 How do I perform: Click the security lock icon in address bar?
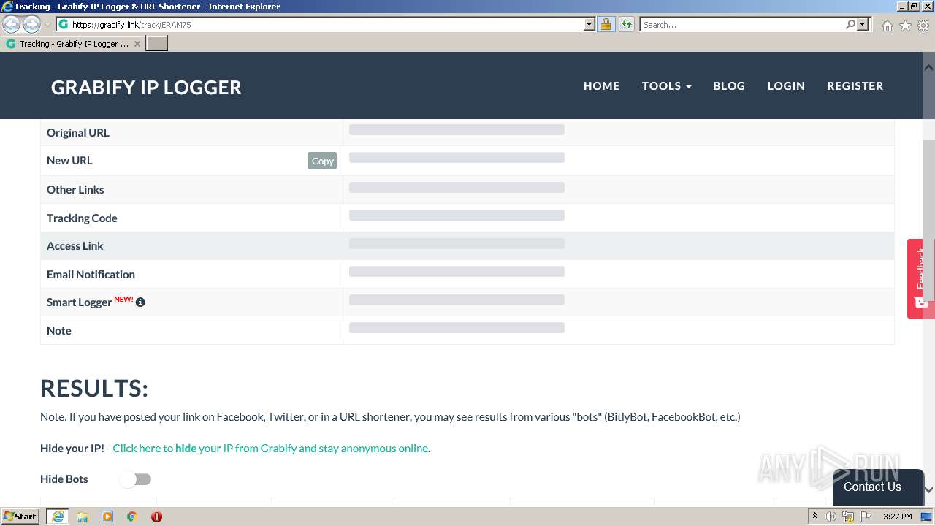(606, 24)
